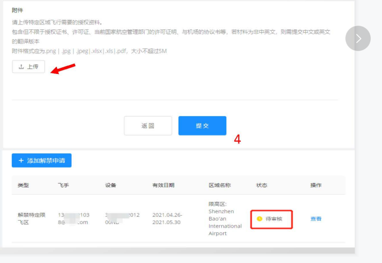Select the 2021.04.26-2021.05.30 date cell

coord(167,219)
